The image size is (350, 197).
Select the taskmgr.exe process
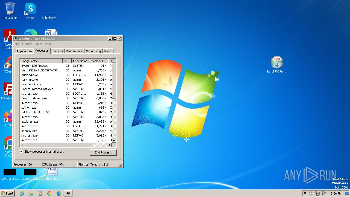click(66, 80)
